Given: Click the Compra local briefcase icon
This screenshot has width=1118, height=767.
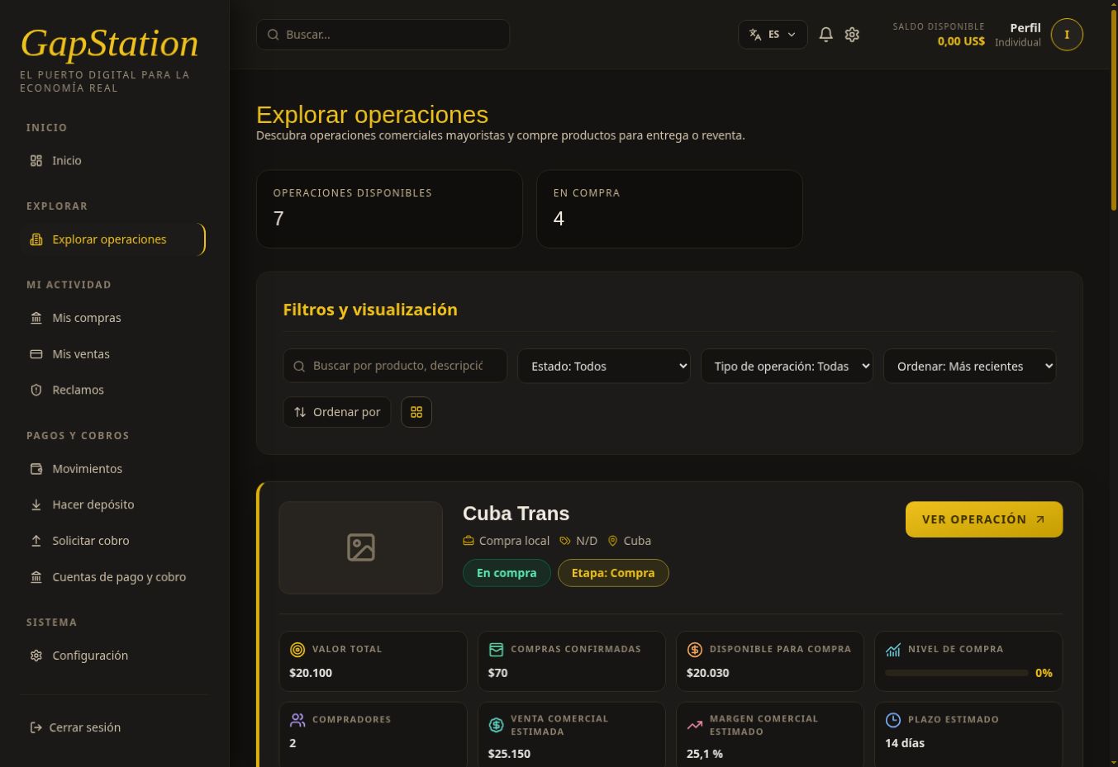Looking at the screenshot, I should click(x=469, y=541).
